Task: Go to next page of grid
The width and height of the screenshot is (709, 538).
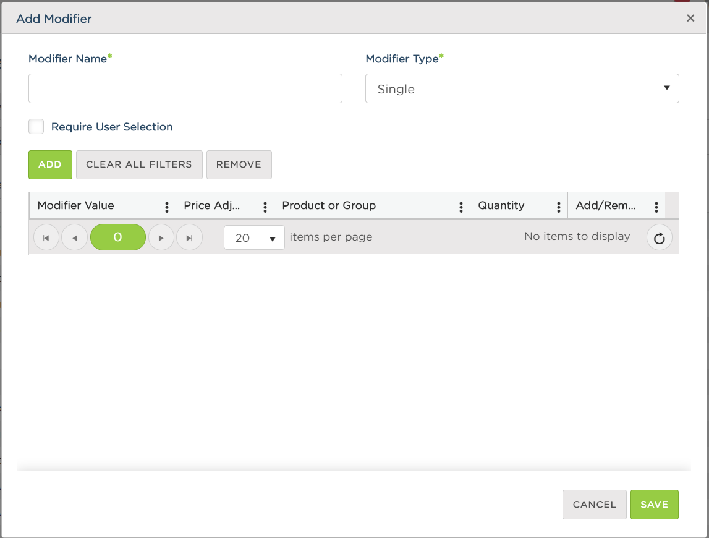Action: coord(161,238)
